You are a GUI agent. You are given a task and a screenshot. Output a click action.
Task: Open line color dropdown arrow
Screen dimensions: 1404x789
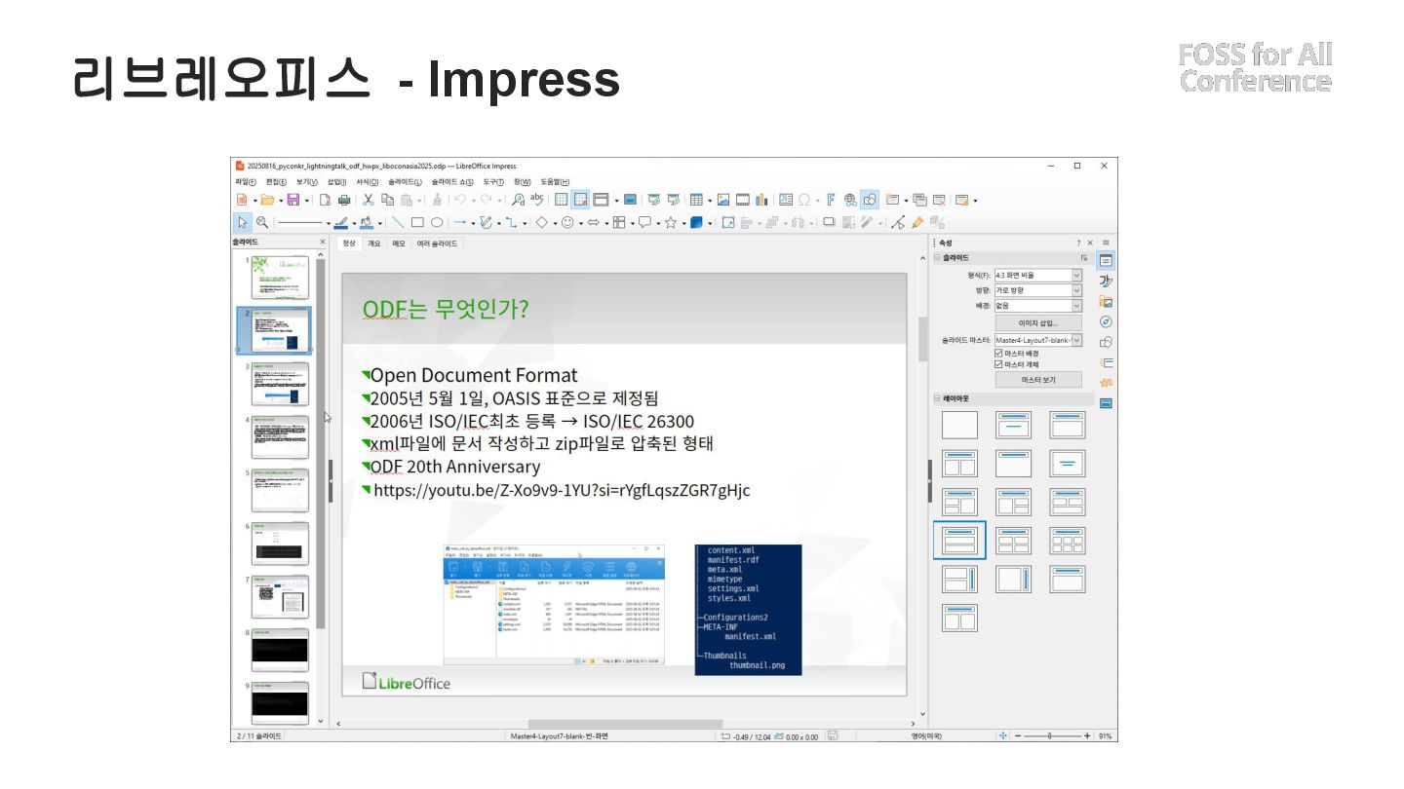354,223
